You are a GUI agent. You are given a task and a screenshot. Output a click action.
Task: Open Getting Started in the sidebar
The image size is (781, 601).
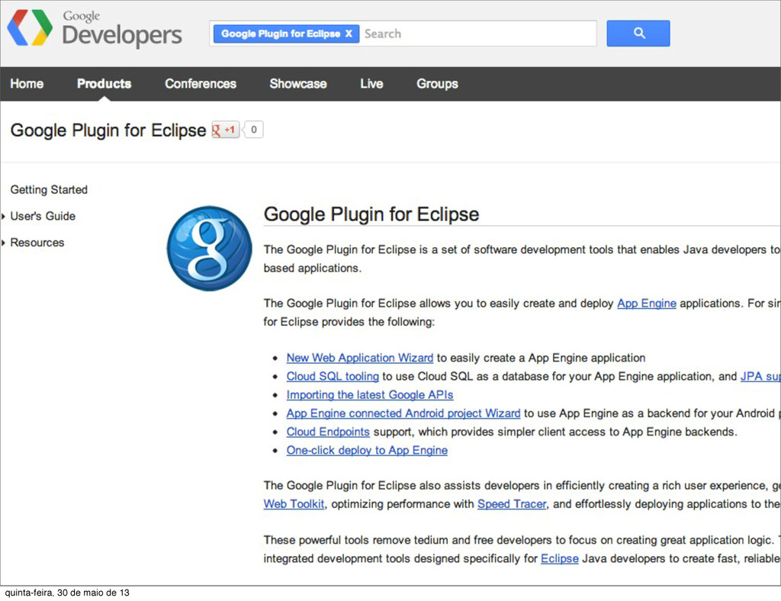coord(49,190)
